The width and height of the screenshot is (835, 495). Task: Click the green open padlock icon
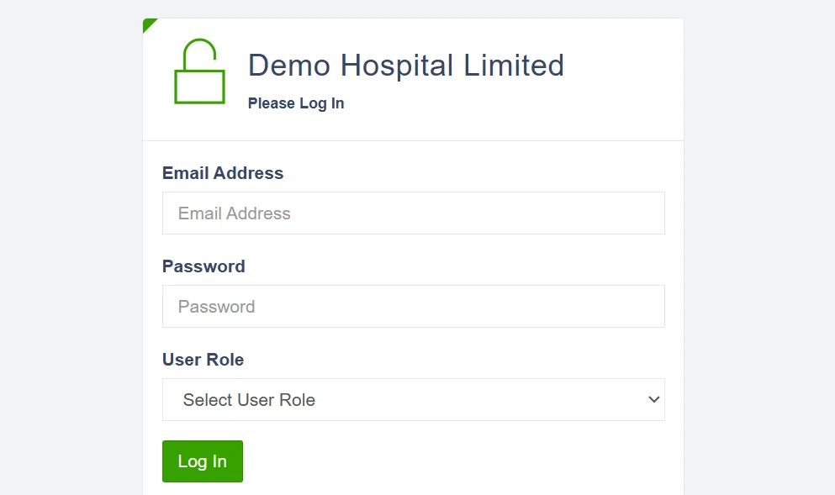(x=199, y=72)
